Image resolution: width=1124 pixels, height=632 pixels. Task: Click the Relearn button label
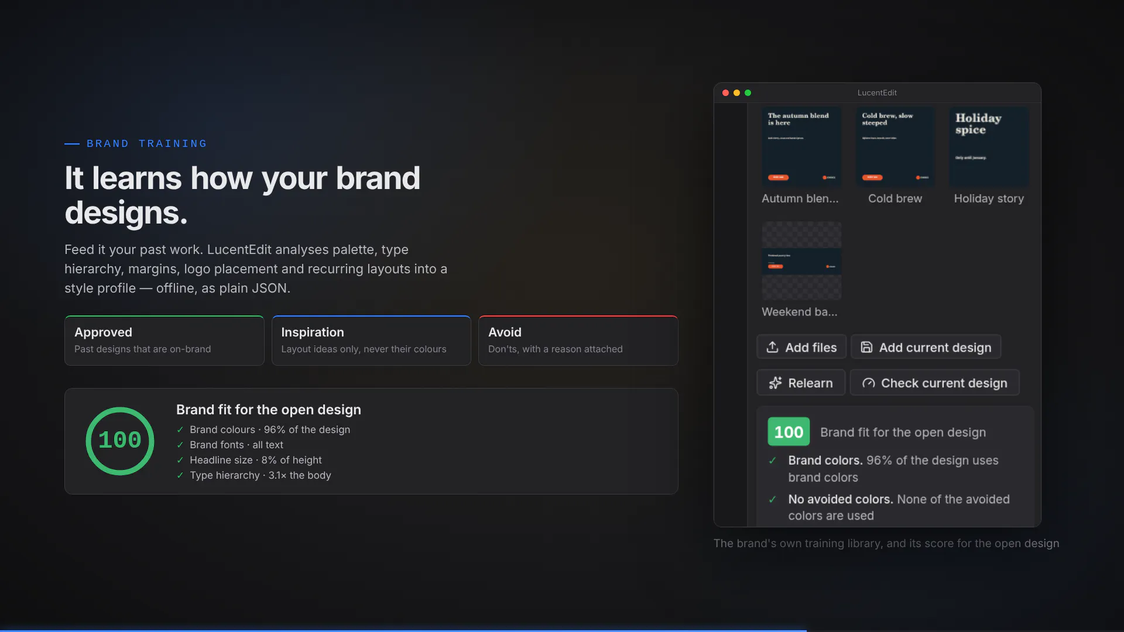(x=810, y=383)
